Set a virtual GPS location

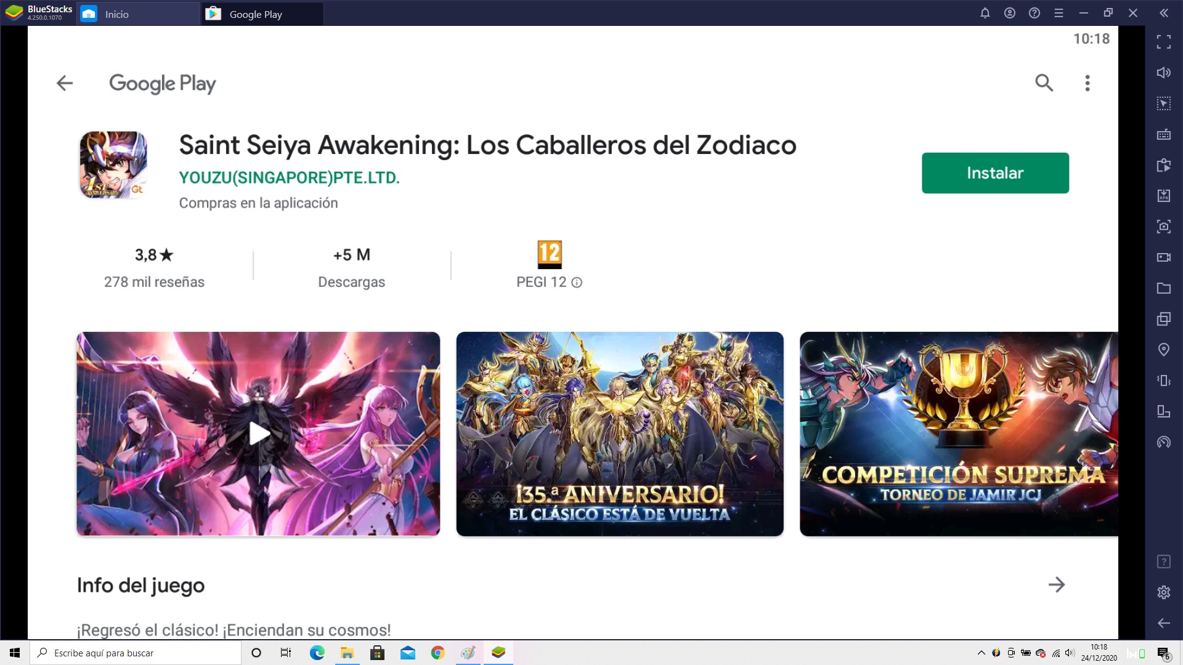(1165, 350)
